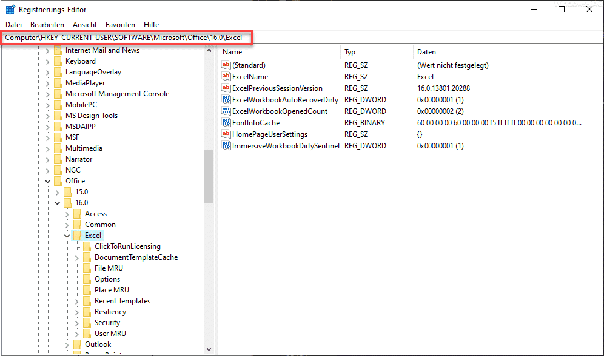Image resolution: width=604 pixels, height=356 pixels.
Task: Expand the Recent Templates key
Action: click(x=76, y=301)
